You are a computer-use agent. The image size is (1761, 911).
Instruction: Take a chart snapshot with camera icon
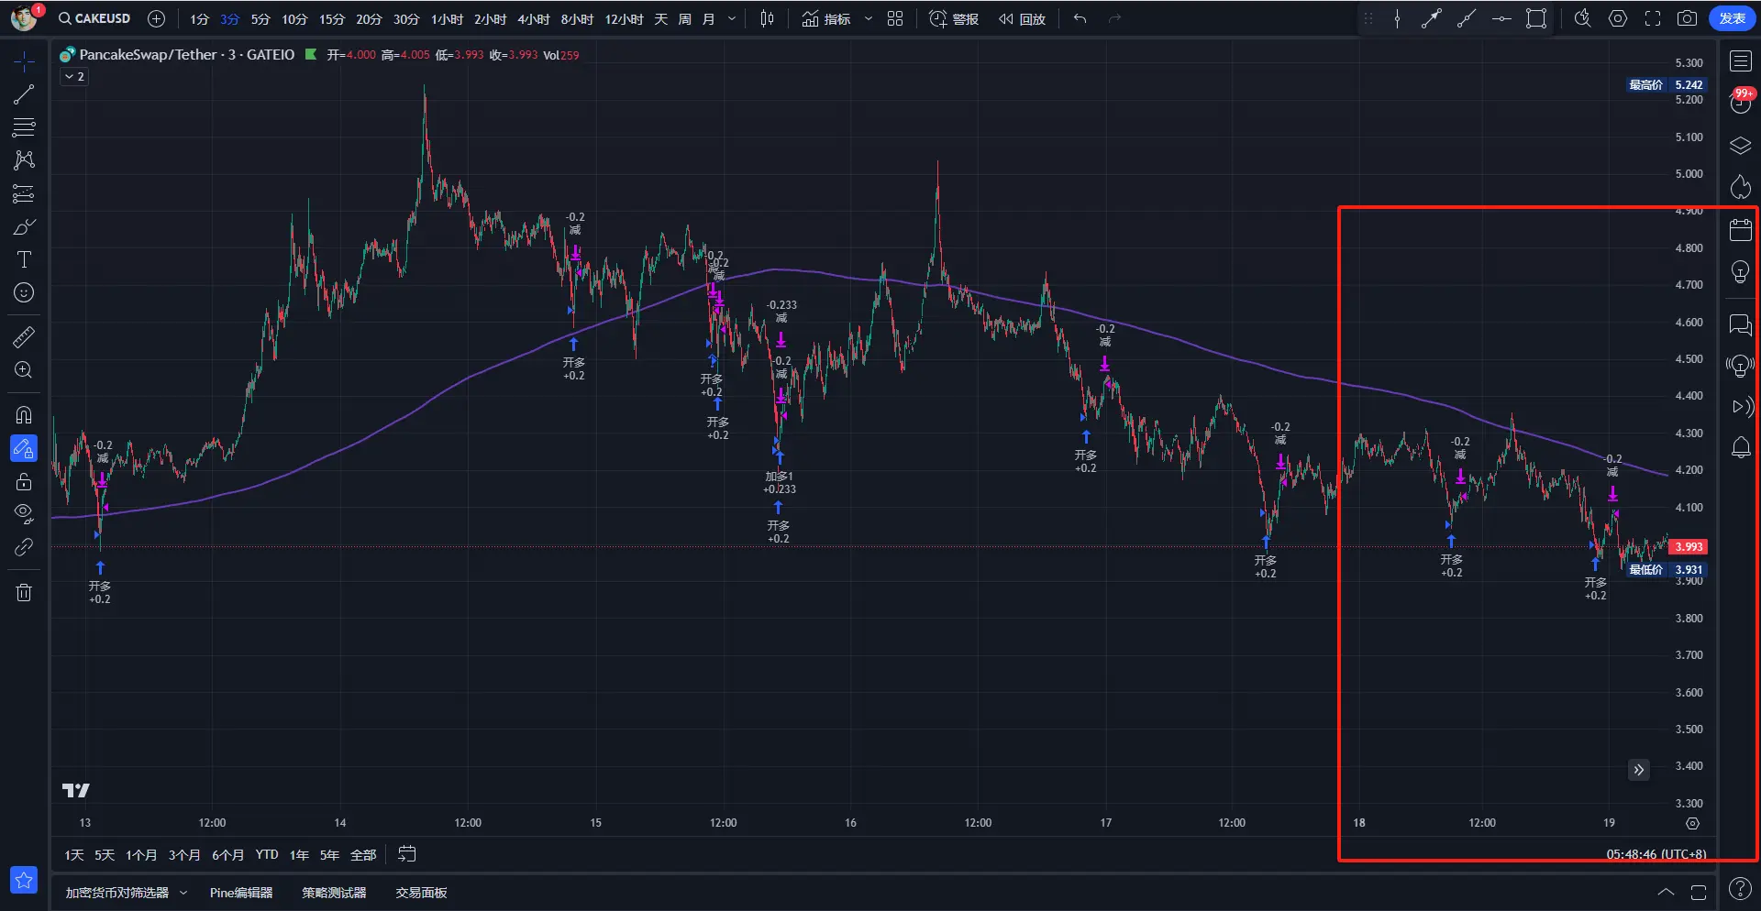click(1687, 18)
